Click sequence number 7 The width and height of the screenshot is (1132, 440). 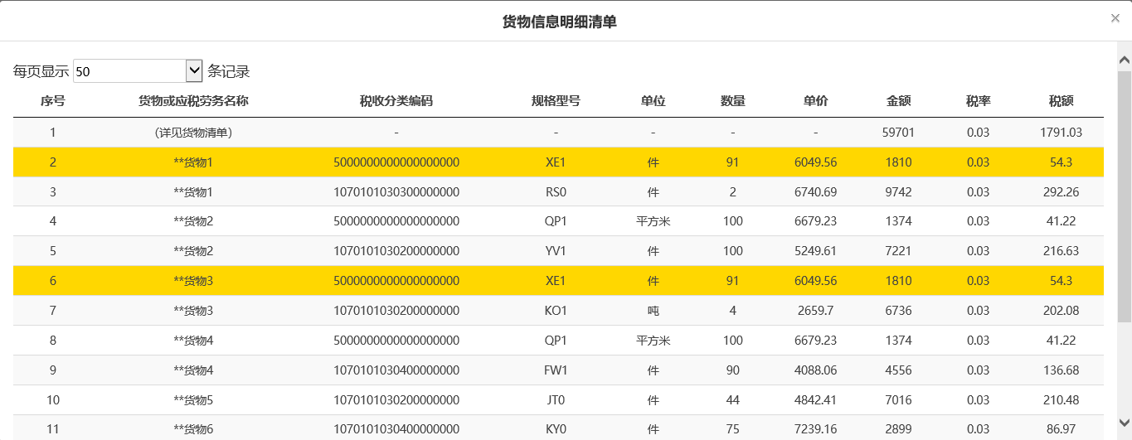click(x=53, y=311)
